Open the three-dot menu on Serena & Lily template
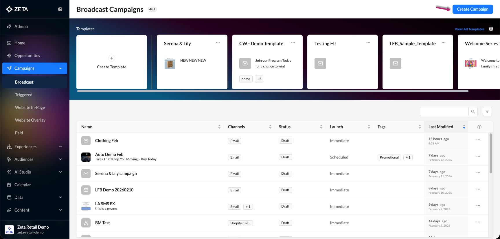The image size is (500, 239). pos(218,43)
